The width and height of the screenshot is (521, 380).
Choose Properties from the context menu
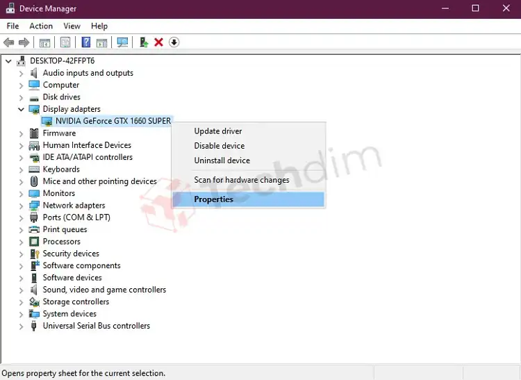click(249, 199)
